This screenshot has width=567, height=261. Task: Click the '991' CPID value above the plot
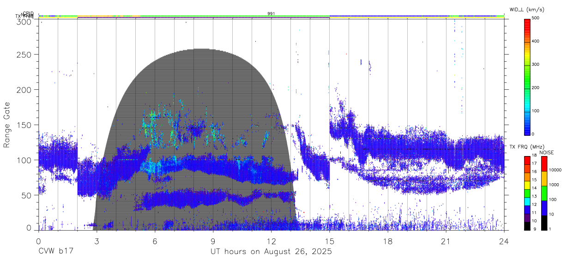[271, 14]
